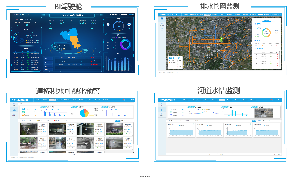Click the donut chart in the drainage monitoring panel
The image size is (293, 181).
point(266,33)
